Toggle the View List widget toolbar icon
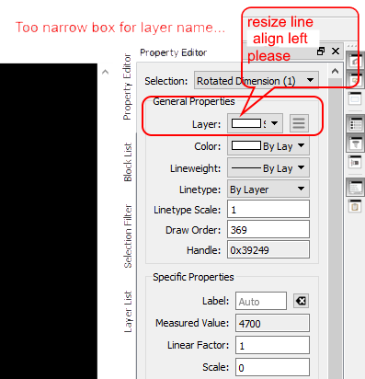365x379 pixels. tap(355, 98)
